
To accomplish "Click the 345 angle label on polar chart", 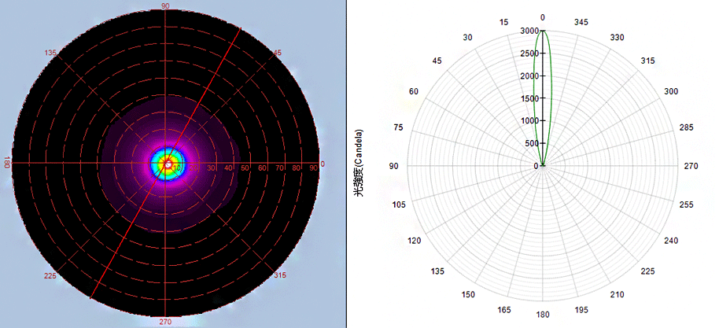I will 581,22.
